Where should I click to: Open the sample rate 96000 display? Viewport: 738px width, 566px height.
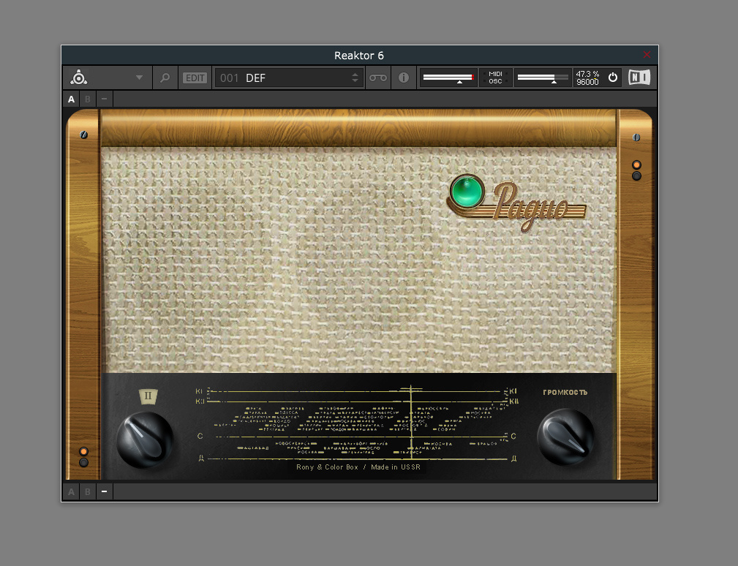tap(587, 82)
